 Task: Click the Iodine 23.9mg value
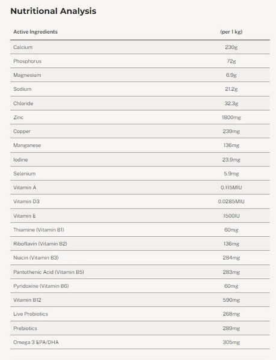click(232, 160)
